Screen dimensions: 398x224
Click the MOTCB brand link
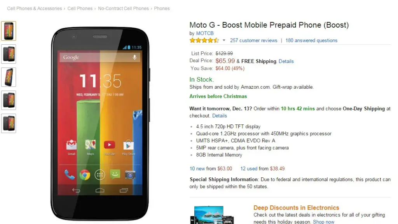point(204,33)
